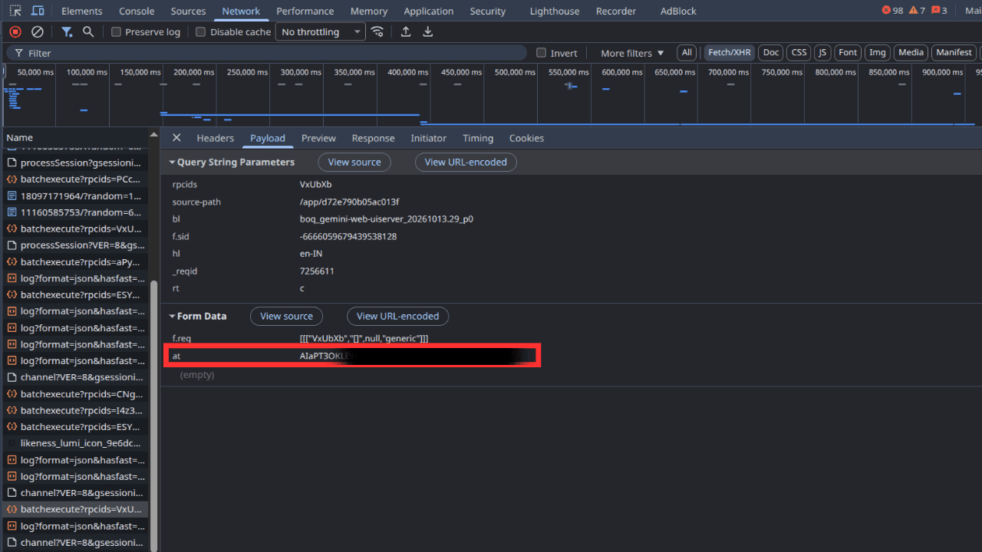Enable Preserve log checkbox

[117, 31]
